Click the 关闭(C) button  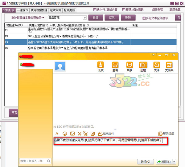click(x=146, y=161)
